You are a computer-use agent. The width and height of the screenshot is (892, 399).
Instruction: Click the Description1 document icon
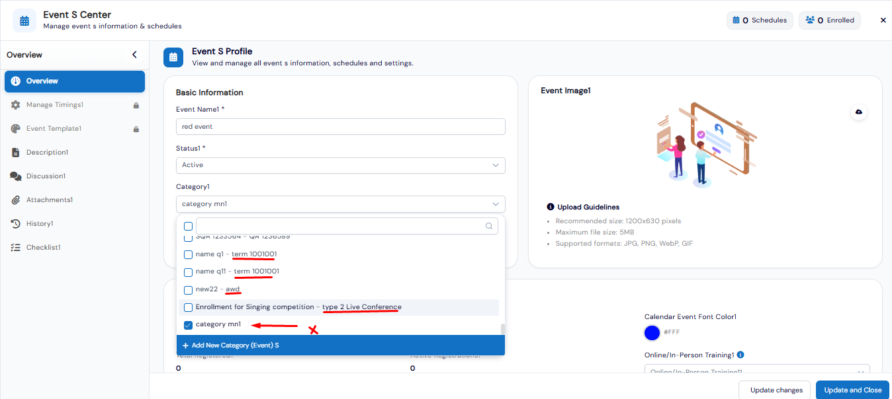coord(16,153)
